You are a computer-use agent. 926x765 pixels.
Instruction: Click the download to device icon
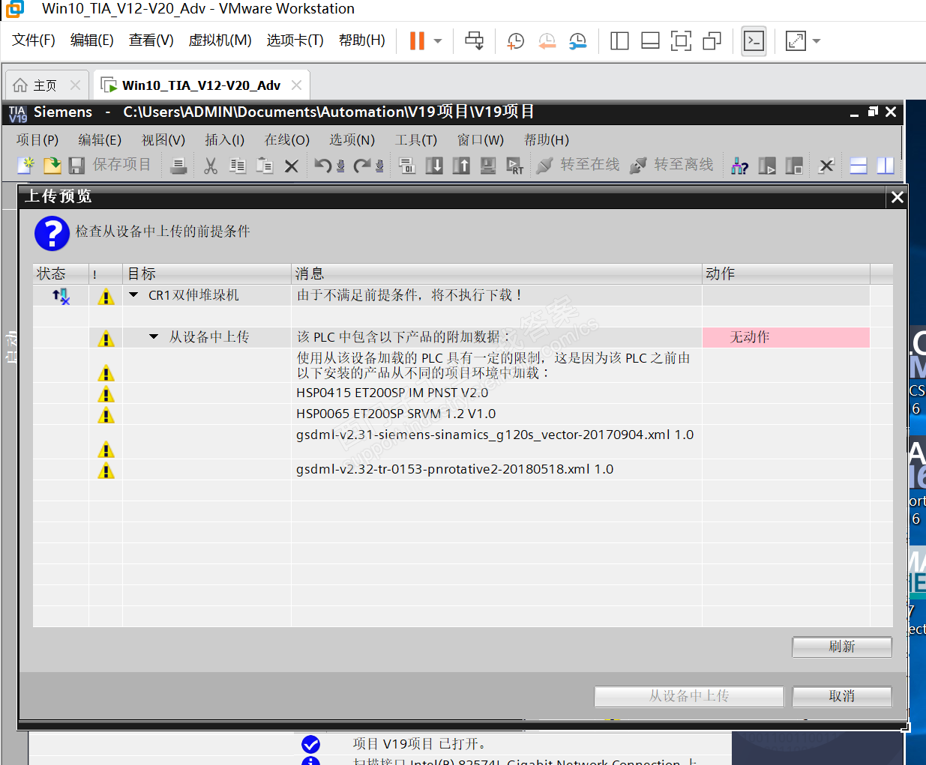point(434,166)
